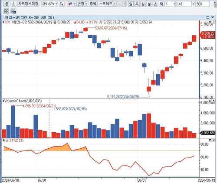Click the 차트정보저장 button

point(28,4)
